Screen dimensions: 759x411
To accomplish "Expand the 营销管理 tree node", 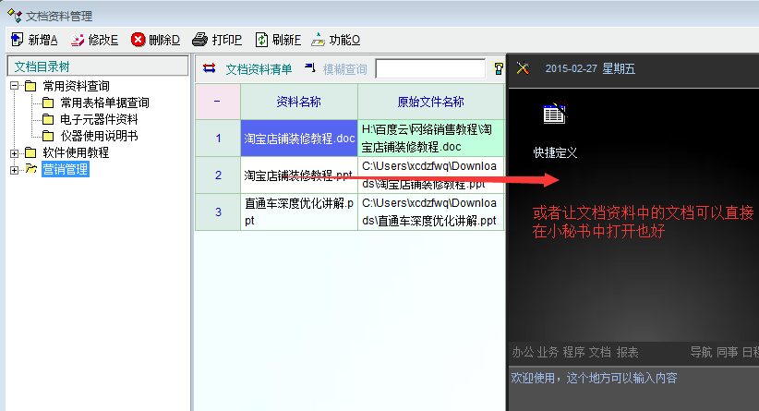I will [x=15, y=169].
